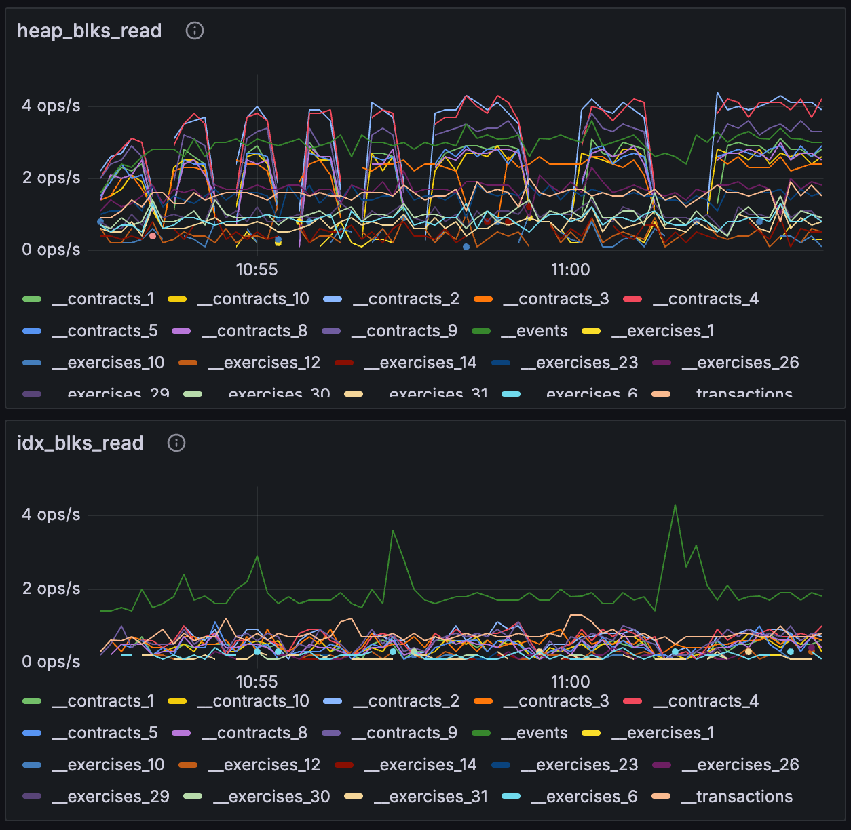Open the panel menu via the idx_blks_read title
This screenshot has height=830, width=851.
[79, 443]
